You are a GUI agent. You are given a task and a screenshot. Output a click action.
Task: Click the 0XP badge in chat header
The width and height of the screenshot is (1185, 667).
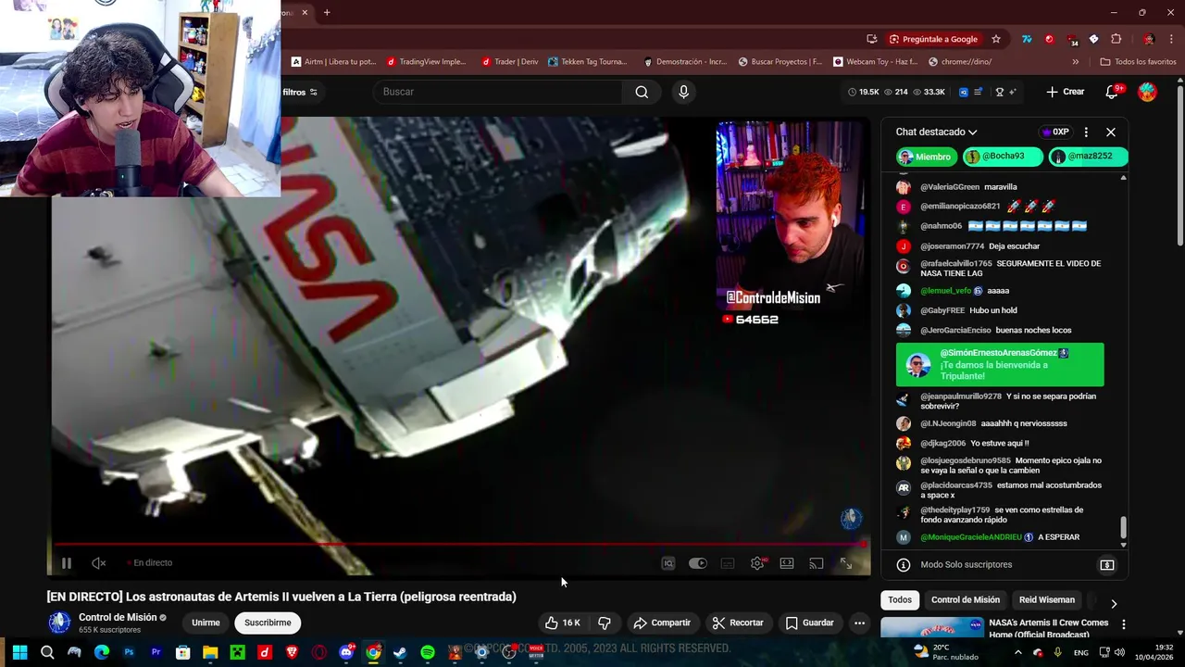pyautogui.click(x=1054, y=132)
